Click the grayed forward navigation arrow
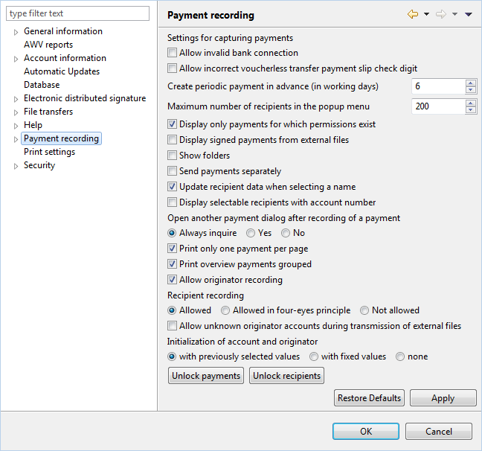Image resolution: width=482 pixels, height=451 pixels. point(441,14)
